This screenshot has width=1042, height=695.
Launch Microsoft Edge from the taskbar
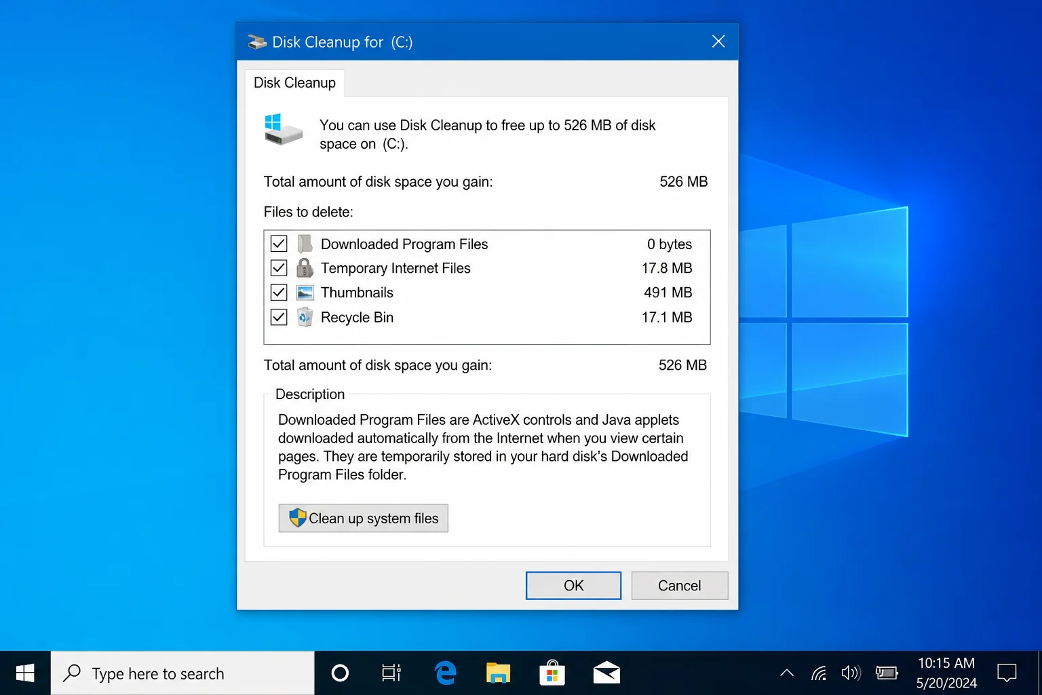coord(445,673)
